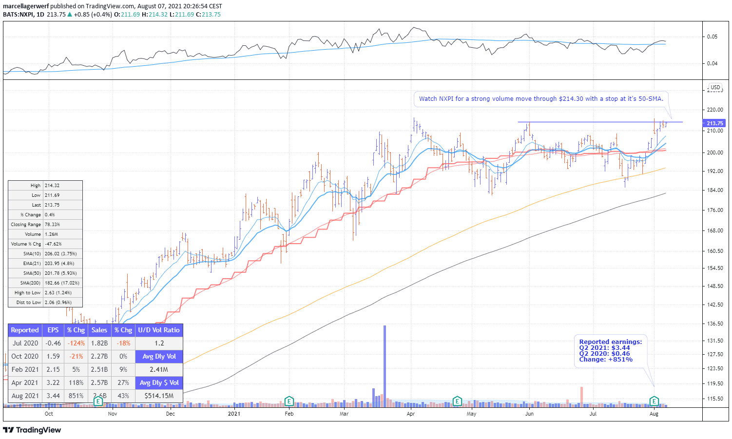Click the High 214.32 row in stats panel

(45, 186)
